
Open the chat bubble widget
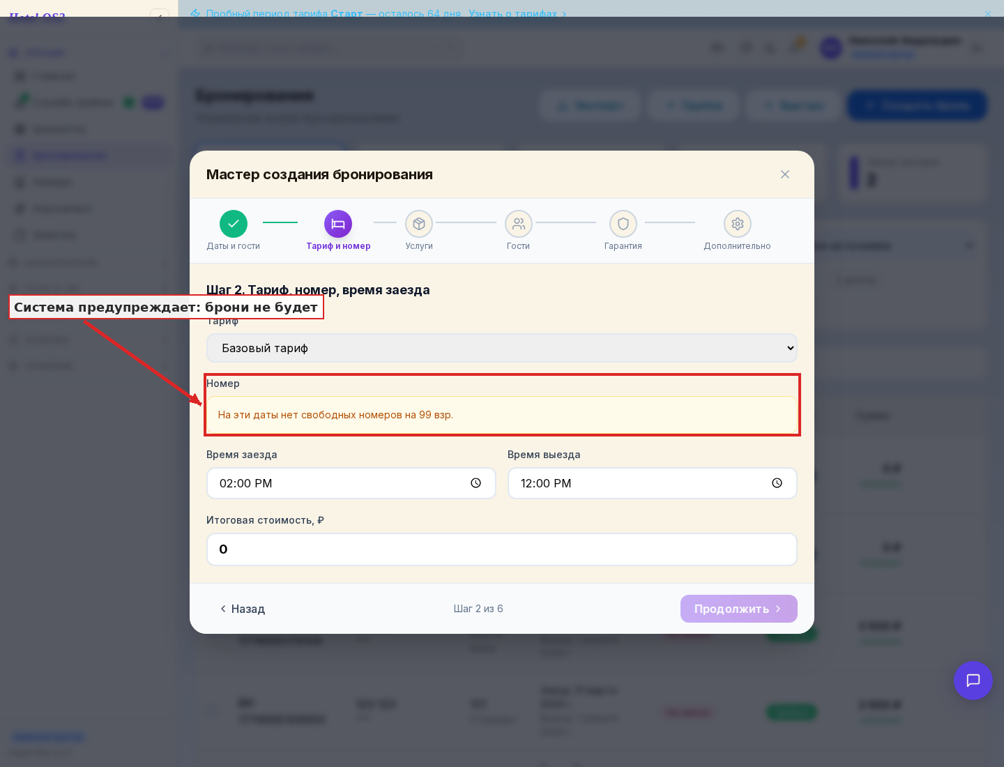pos(973,681)
